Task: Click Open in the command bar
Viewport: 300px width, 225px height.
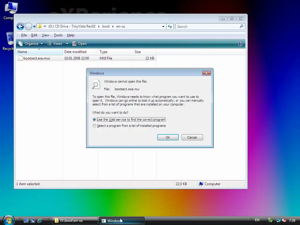Action: tap(80, 44)
